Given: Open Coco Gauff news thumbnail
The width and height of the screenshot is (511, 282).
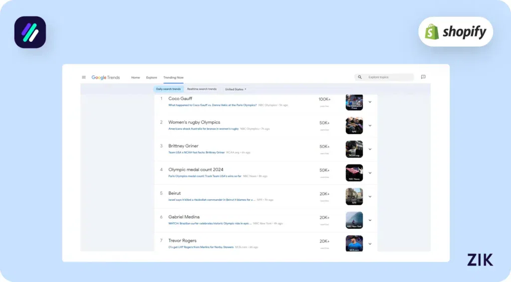Looking at the screenshot, I should tap(354, 102).
